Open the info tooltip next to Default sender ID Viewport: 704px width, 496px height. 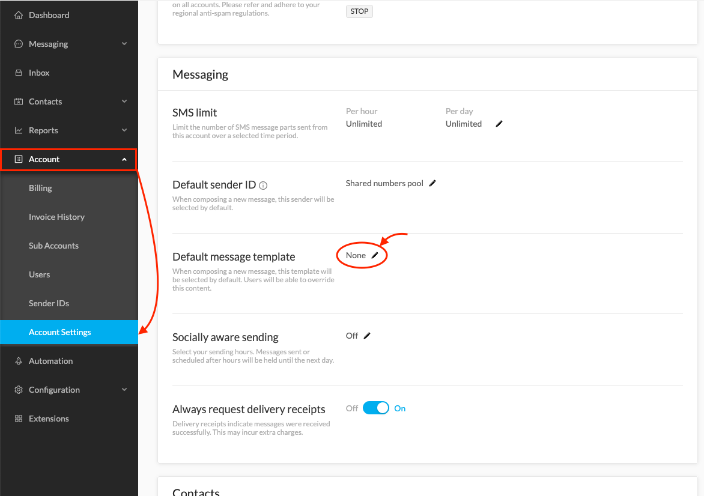tap(263, 185)
